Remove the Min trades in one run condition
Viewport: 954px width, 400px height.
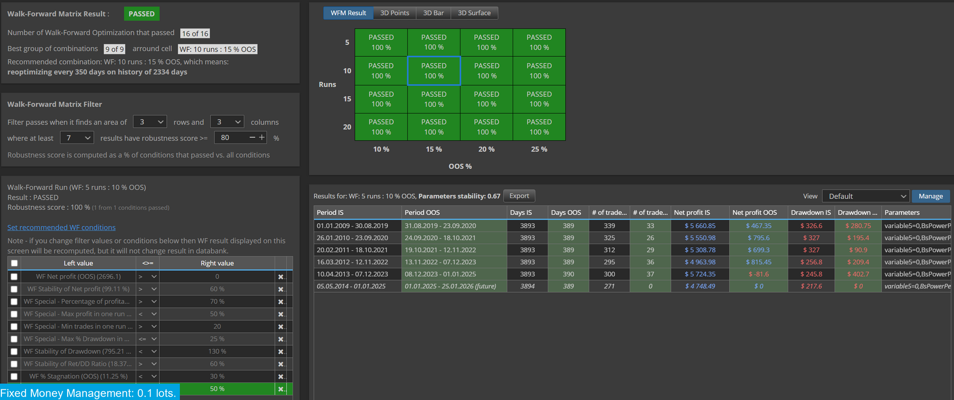(280, 327)
